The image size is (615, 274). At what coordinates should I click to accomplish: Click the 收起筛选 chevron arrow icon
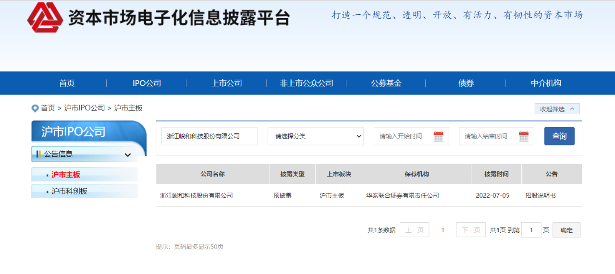(x=572, y=109)
